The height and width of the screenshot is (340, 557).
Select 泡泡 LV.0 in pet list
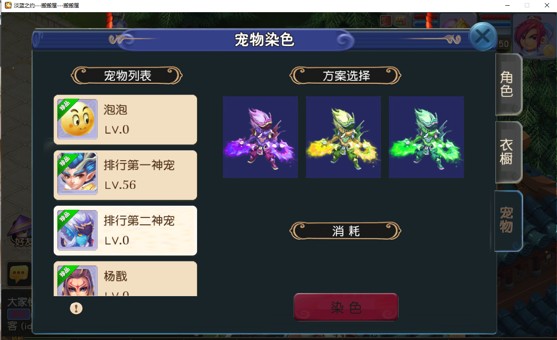click(x=125, y=120)
